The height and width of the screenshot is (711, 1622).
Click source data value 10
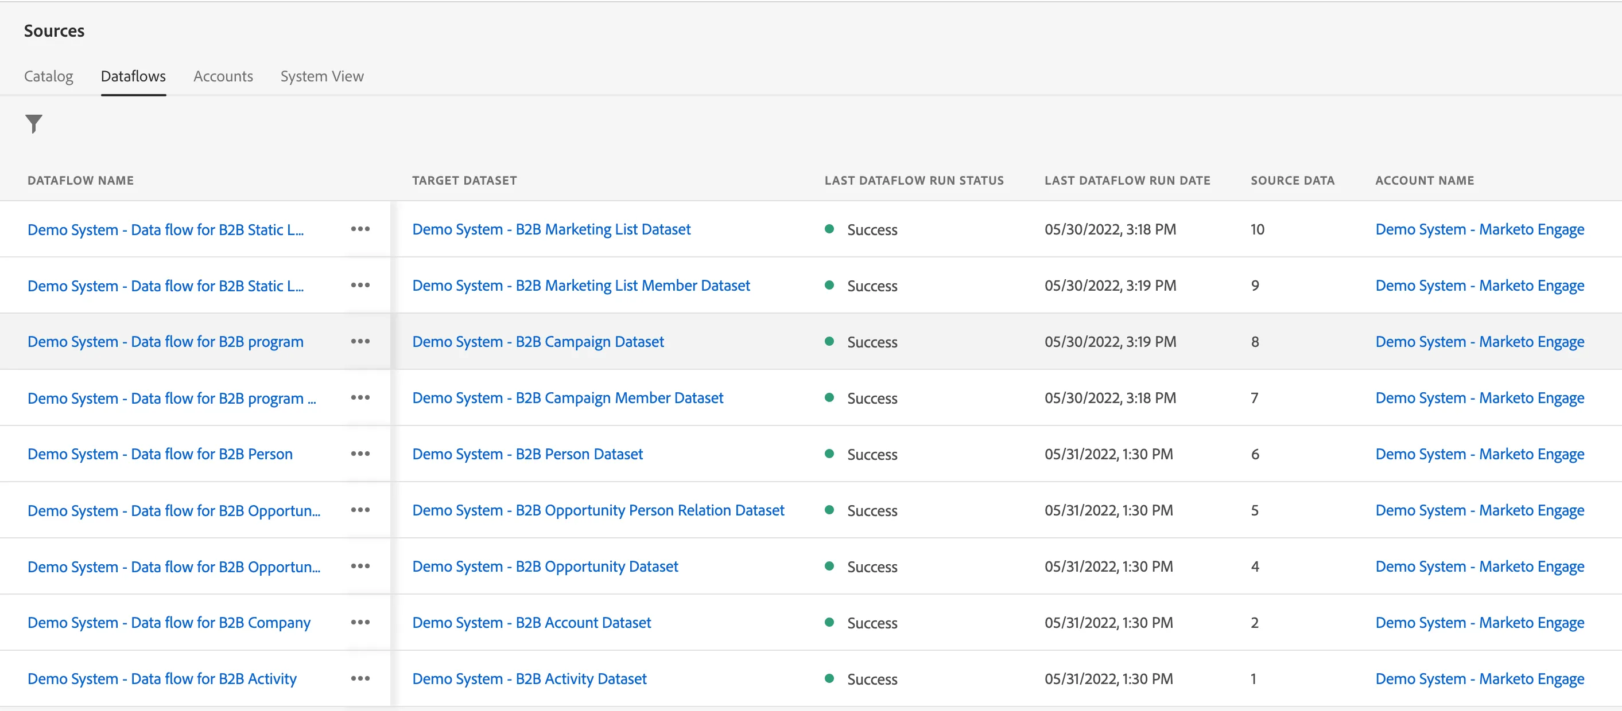click(1258, 230)
